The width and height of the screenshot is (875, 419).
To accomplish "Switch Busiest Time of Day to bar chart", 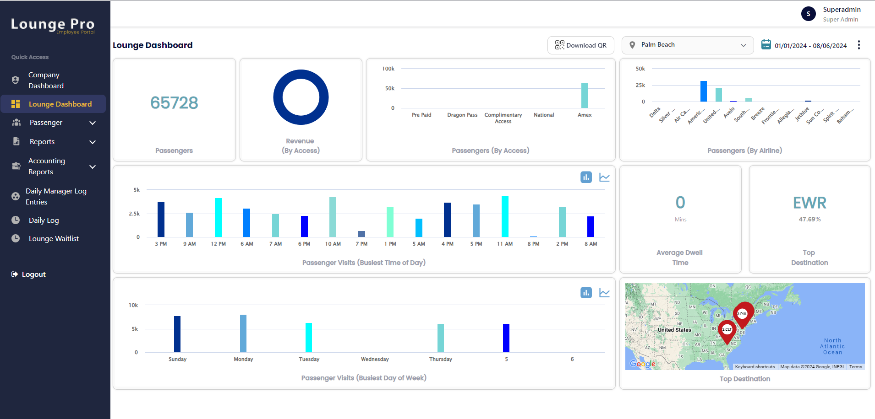I will (x=586, y=177).
